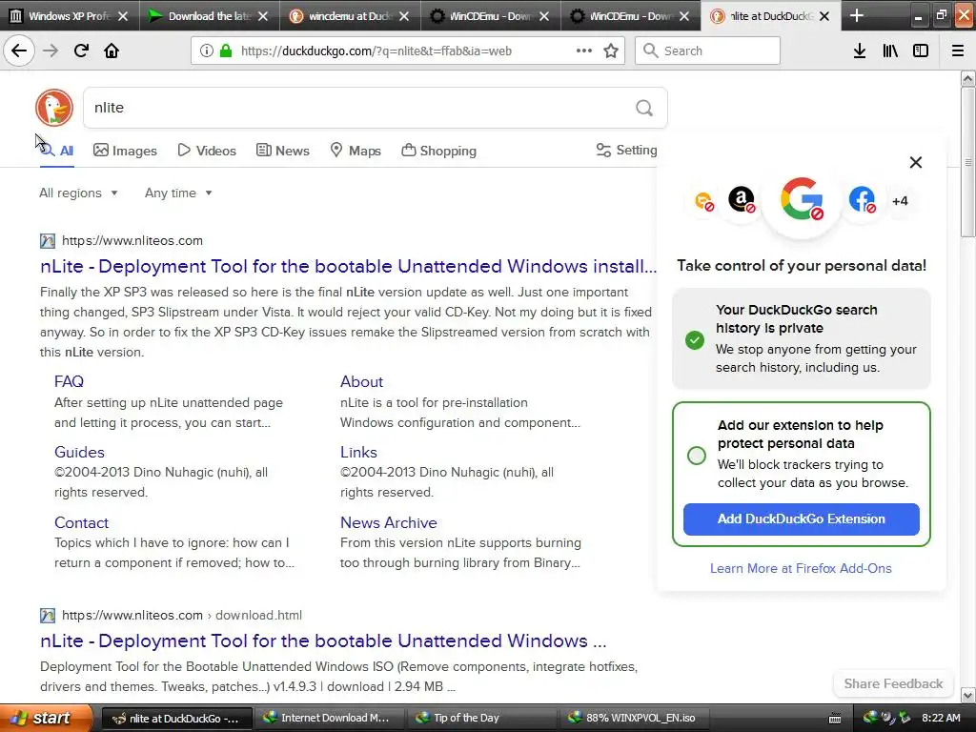Toggle the sidebar view icon

pyautogui.click(x=921, y=51)
